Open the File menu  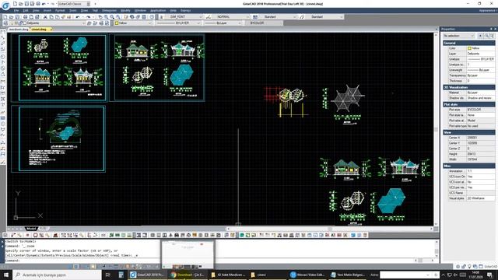tap(16, 10)
